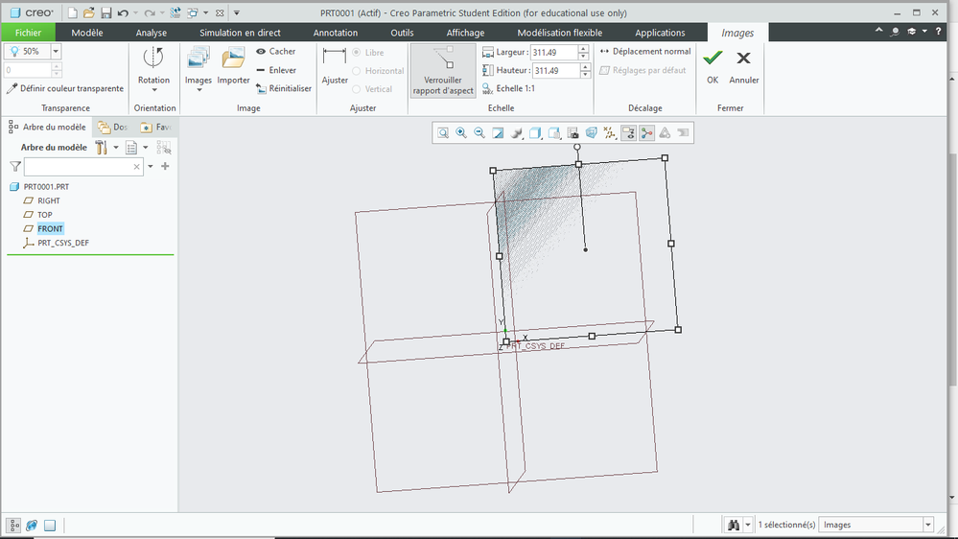The width and height of the screenshot is (958, 539).
Task: Click Définir couleur transparente
Action: click(65, 88)
